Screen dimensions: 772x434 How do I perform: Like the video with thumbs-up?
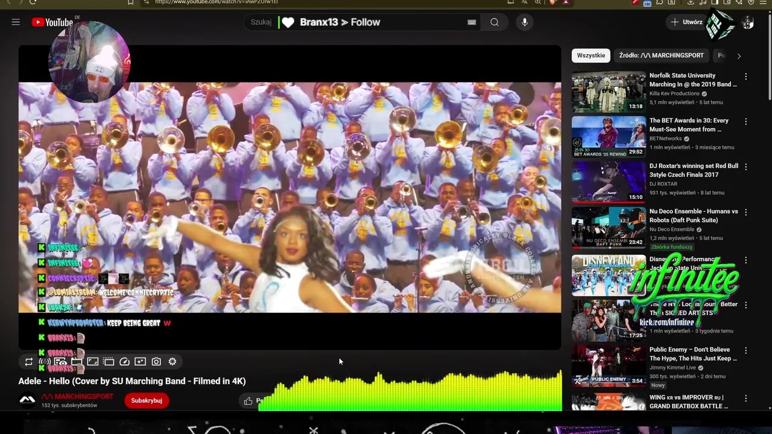[x=248, y=401]
